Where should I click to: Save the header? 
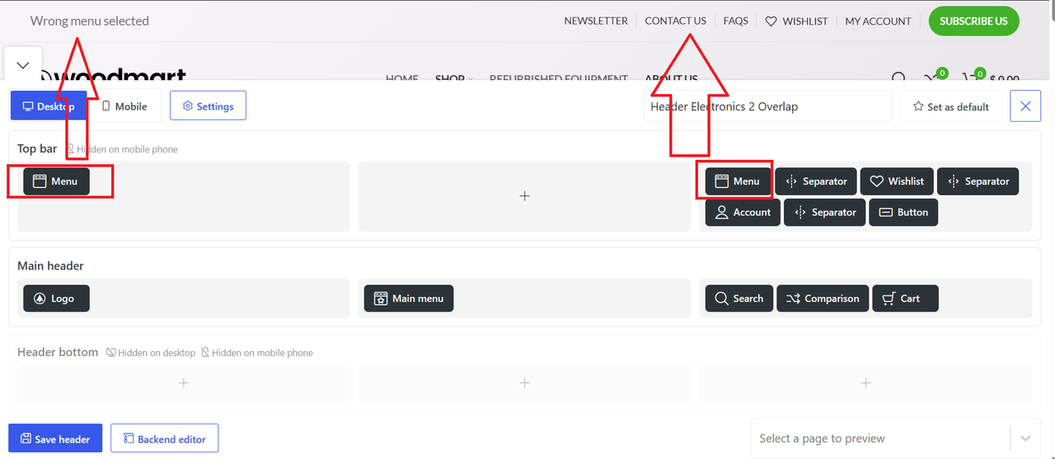(x=55, y=438)
